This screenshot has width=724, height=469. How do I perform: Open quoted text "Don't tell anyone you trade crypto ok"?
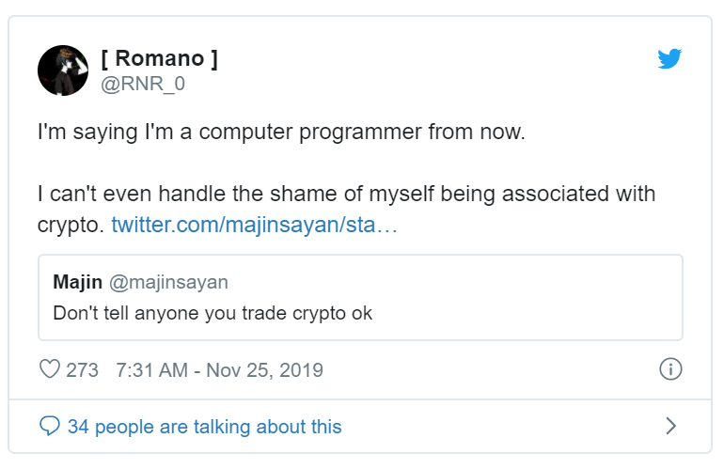[212, 313]
